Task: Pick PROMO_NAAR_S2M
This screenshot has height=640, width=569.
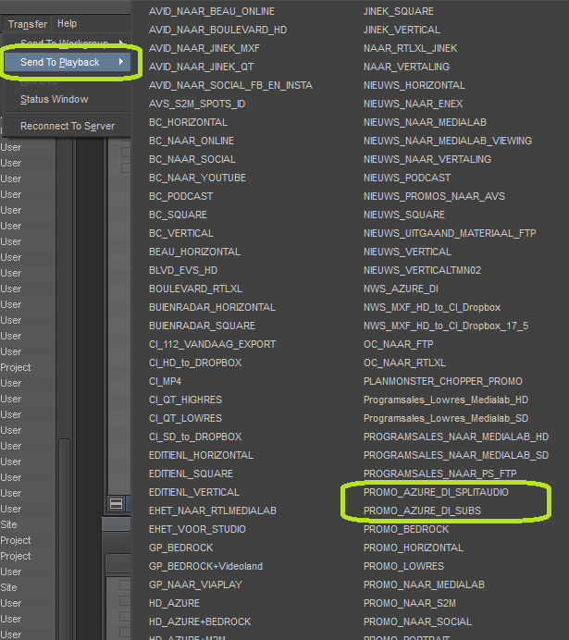Action: pos(410,603)
